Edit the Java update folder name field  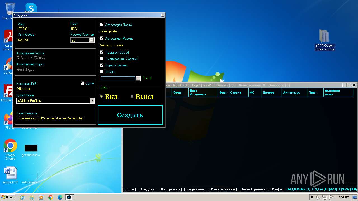[x=109, y=31]
